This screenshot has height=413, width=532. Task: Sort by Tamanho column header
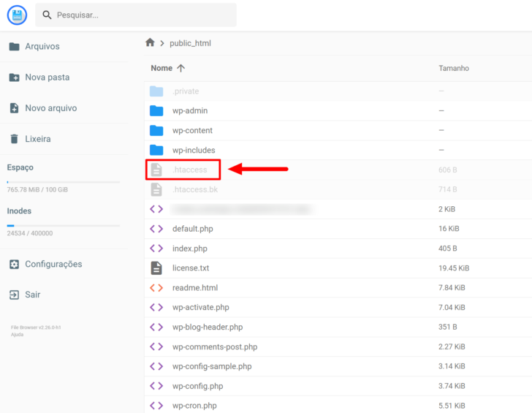click(x=454, y=68)
